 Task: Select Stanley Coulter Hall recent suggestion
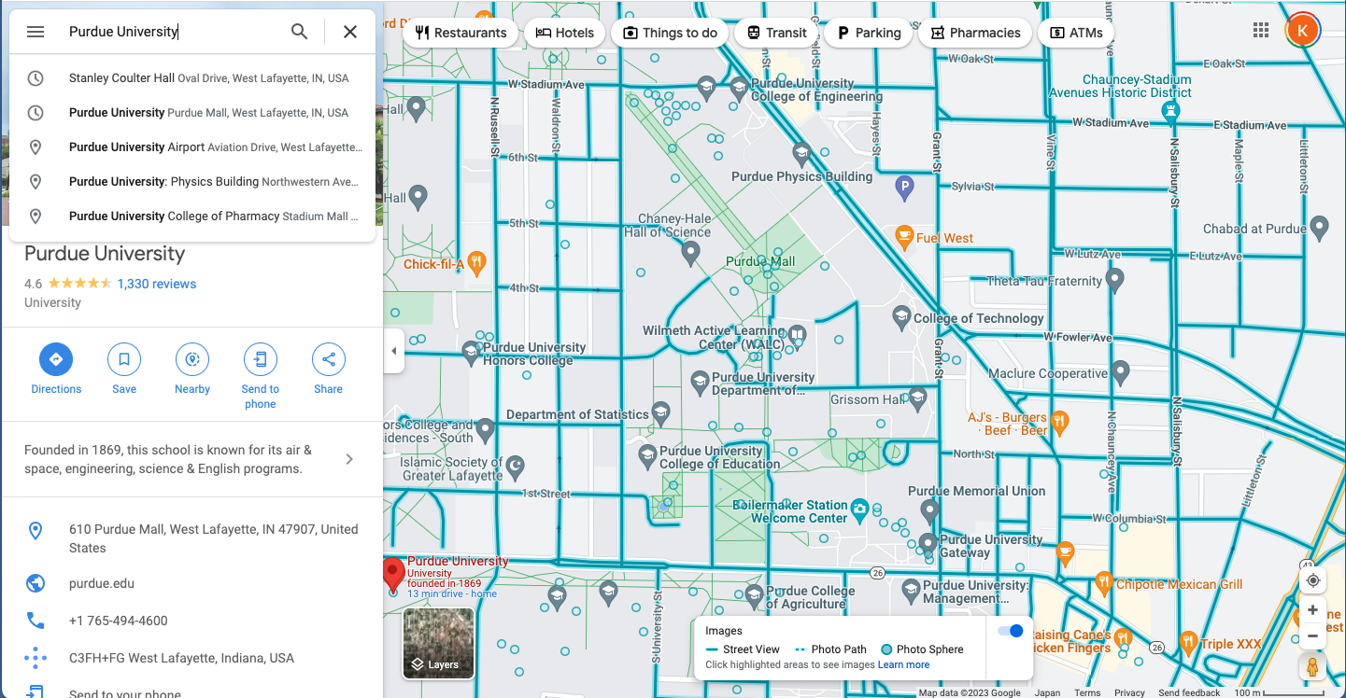pos(192,78)
